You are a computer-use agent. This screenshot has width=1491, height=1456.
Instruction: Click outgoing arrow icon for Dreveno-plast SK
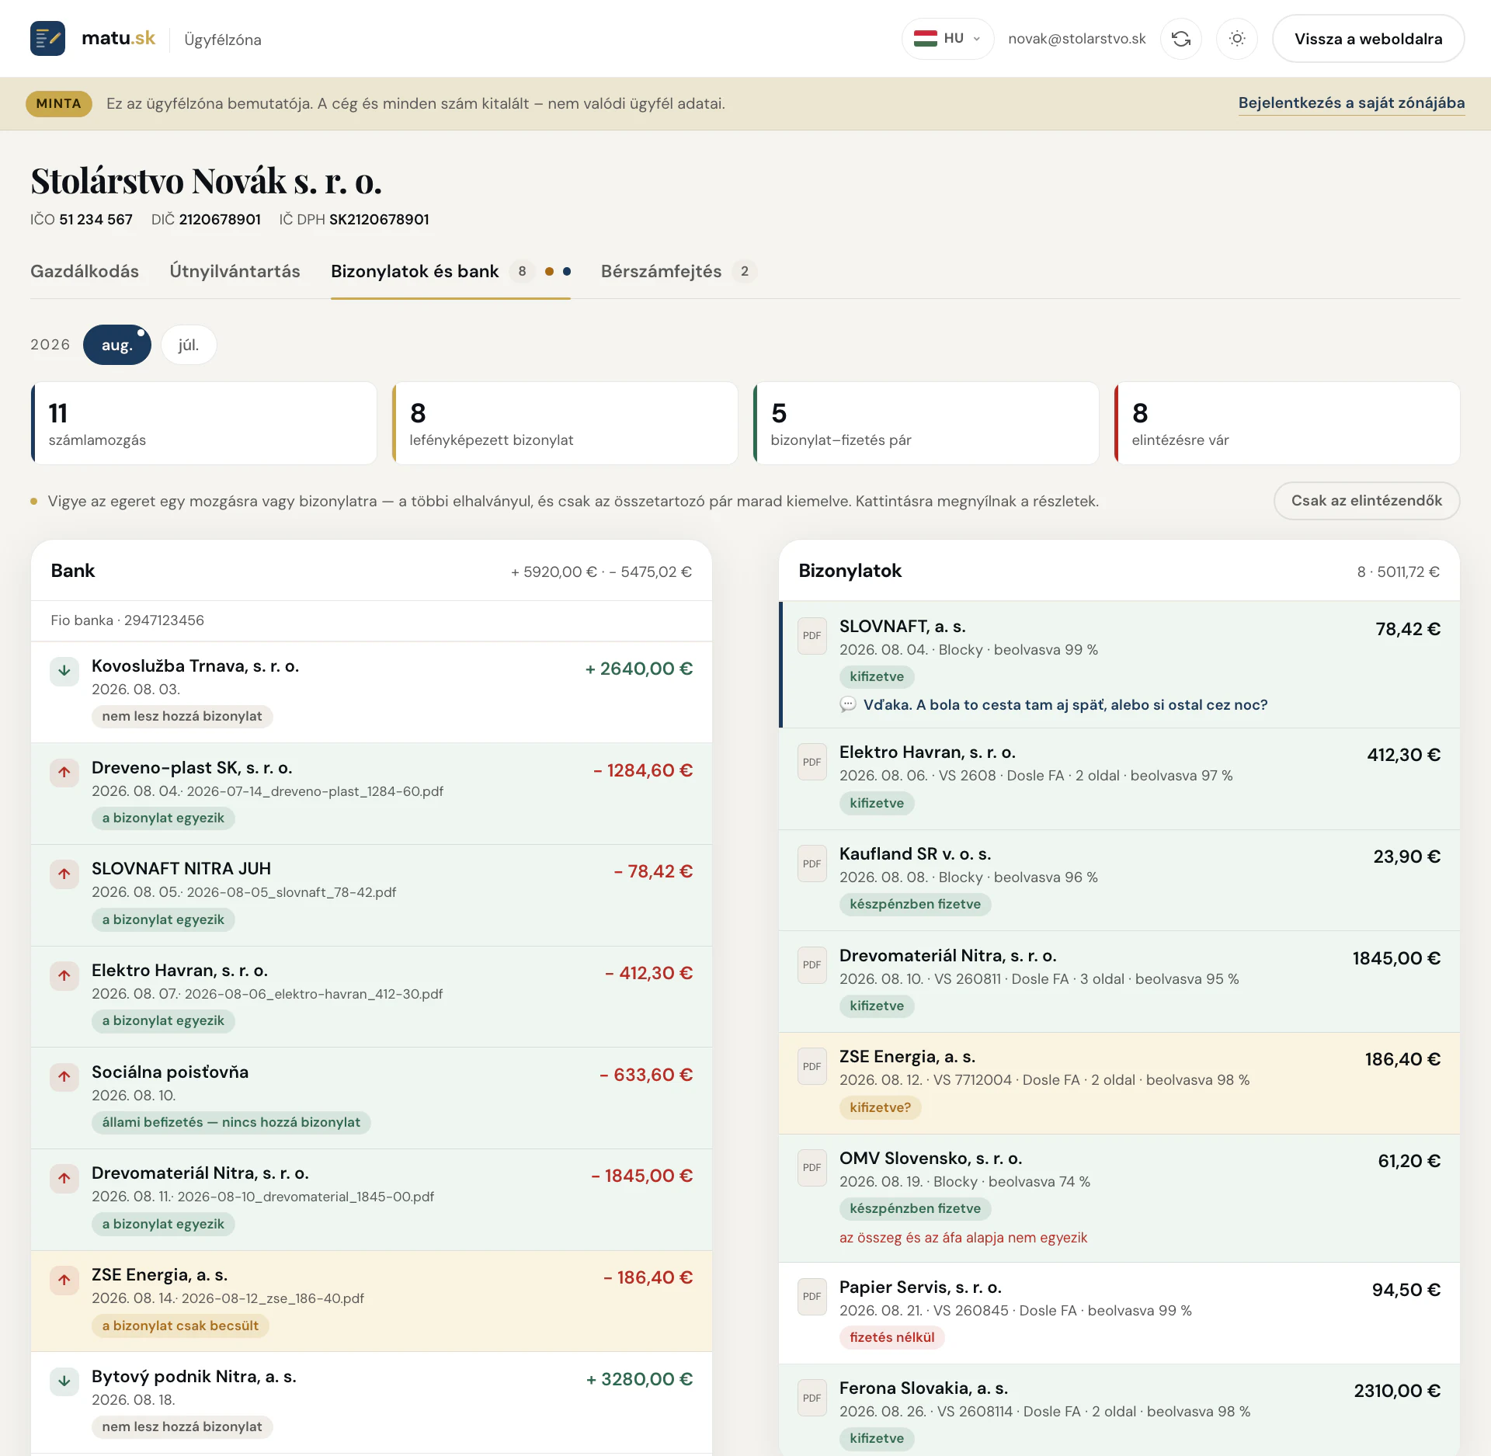coord(64,773)
